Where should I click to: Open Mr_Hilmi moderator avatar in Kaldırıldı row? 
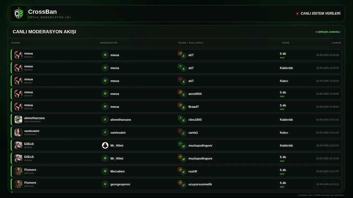point(105,145)
